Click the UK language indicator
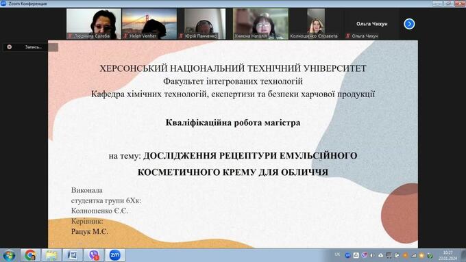Screen dimensions: 466x262 pos(337,254)
